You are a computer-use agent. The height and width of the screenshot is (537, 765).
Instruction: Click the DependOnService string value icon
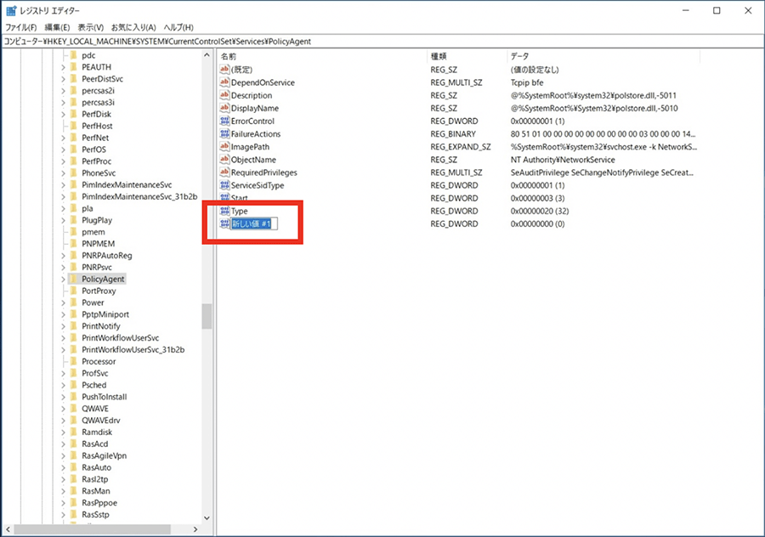point(224,82)
